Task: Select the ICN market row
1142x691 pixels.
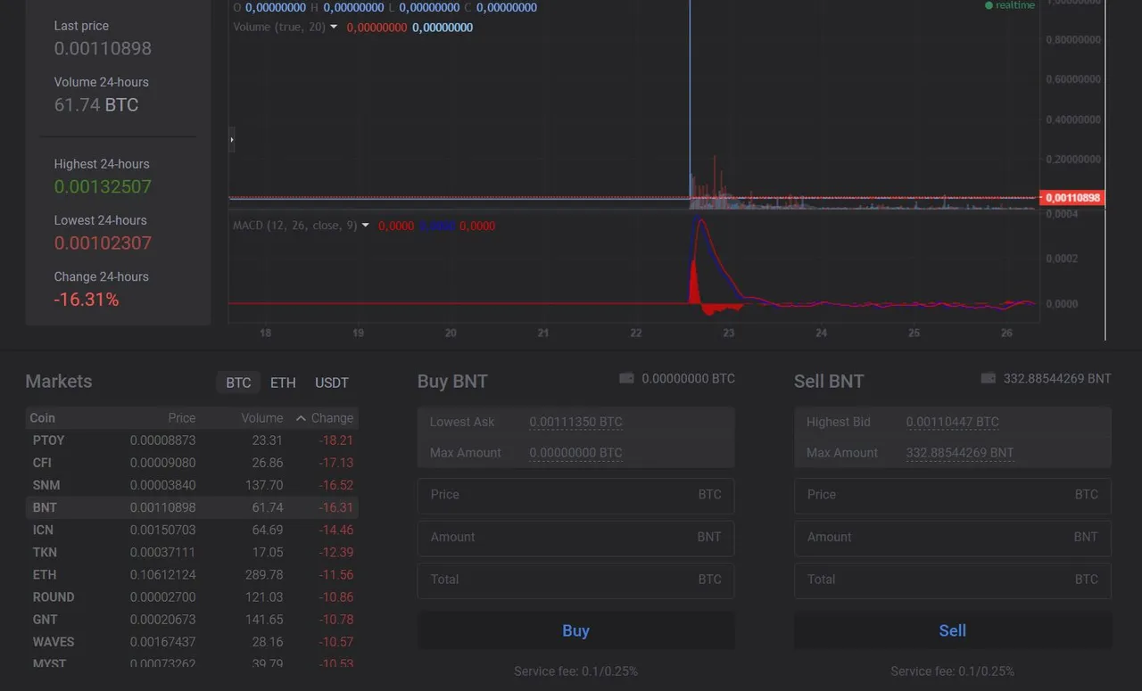Action: coord(192,530)
